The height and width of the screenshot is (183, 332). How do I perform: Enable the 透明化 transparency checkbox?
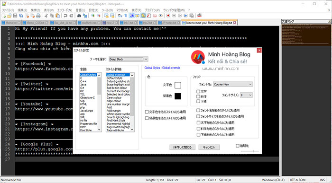[238, 146]
